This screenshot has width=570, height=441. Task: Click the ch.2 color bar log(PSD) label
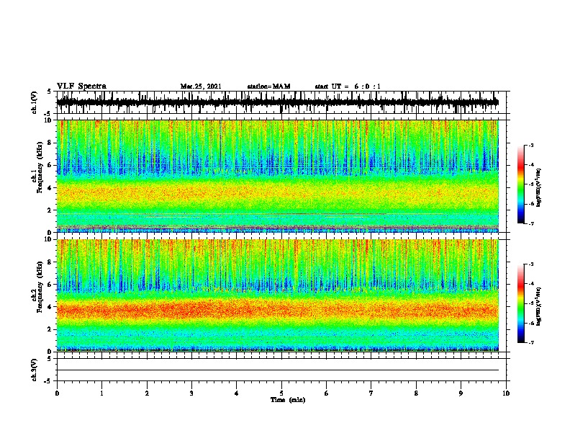pyautogui.click(x=538, y=306)
